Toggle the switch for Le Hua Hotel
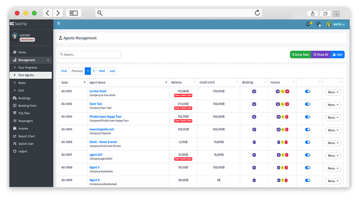Image resolution: width=359 pixels, height=200 pixels. tap(308, 92)
